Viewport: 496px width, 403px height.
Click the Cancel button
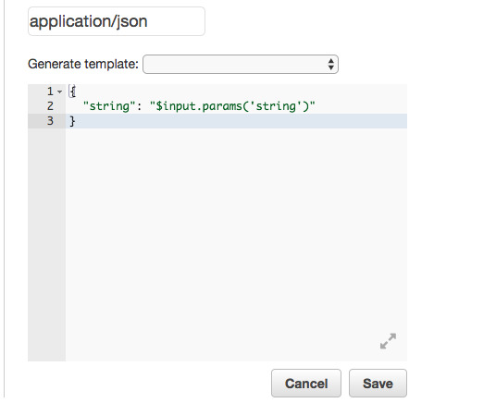point(306,383)
